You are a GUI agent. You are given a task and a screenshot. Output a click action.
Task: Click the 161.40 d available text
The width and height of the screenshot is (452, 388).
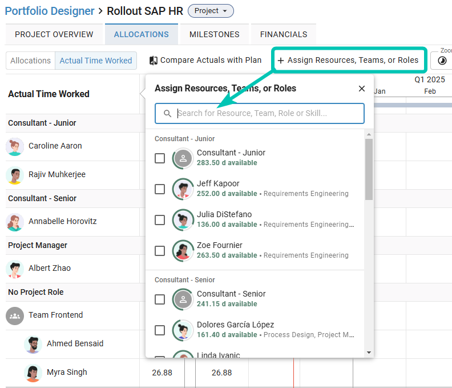pyautogui.click(x=227, y=335)
